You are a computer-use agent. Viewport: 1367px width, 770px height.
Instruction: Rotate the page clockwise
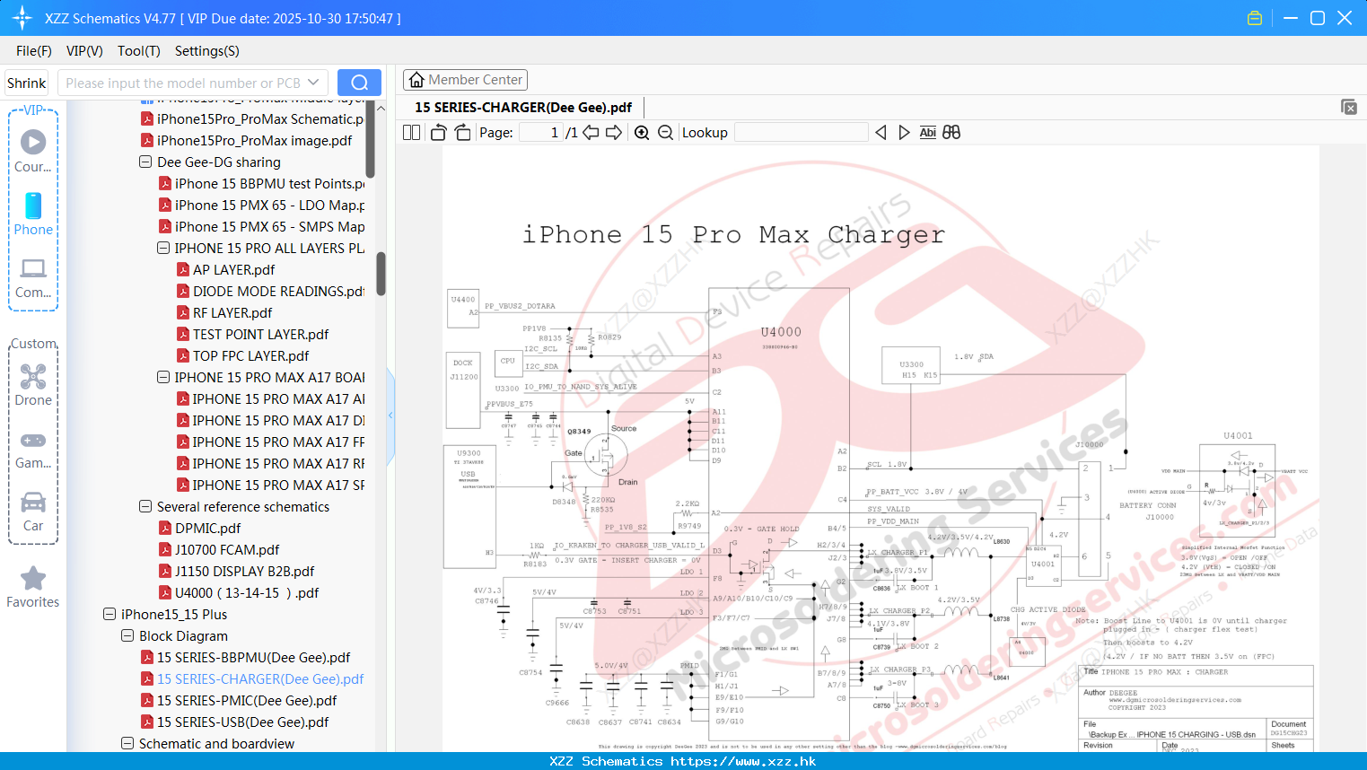click(x=462, y=132)
